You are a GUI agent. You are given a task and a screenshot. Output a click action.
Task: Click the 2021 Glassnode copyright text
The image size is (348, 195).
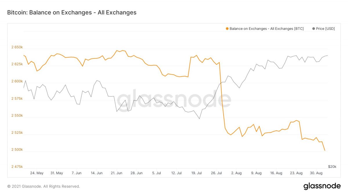point(43,187)
